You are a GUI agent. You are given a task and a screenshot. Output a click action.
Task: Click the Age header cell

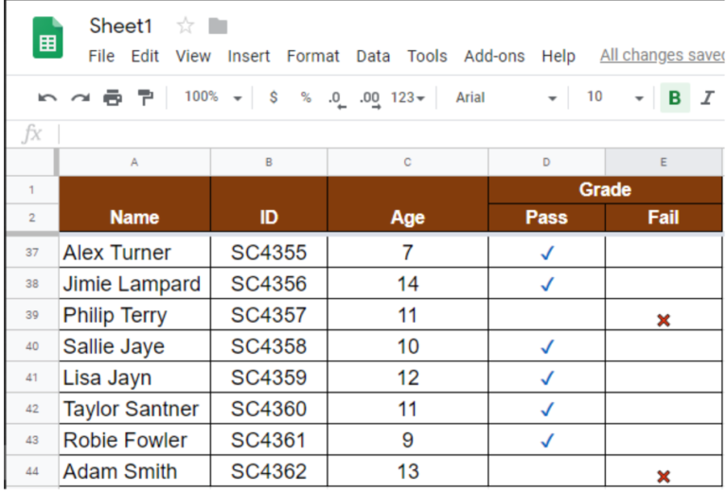(x=408, y=203)
